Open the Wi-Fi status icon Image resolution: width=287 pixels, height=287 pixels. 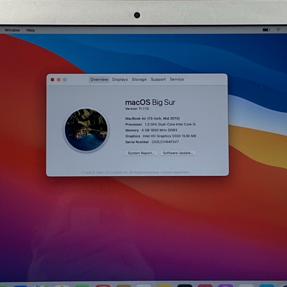pos(278,29)
